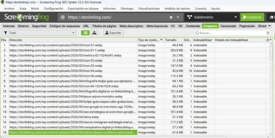Open the Vista menu
The image size is (275, 138).
[23, 9]
